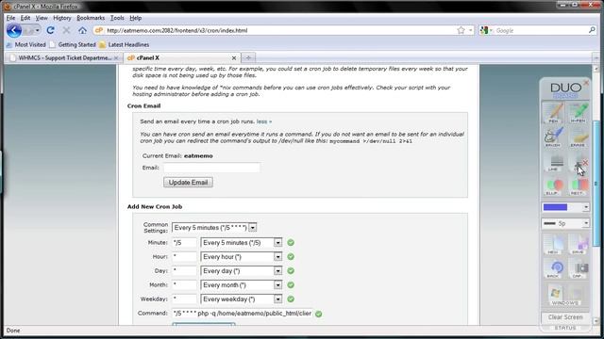Choose the Brush tool in DUO panel
Image resolution: width=604 pixels, height=339 pixels.
(554, 137)
